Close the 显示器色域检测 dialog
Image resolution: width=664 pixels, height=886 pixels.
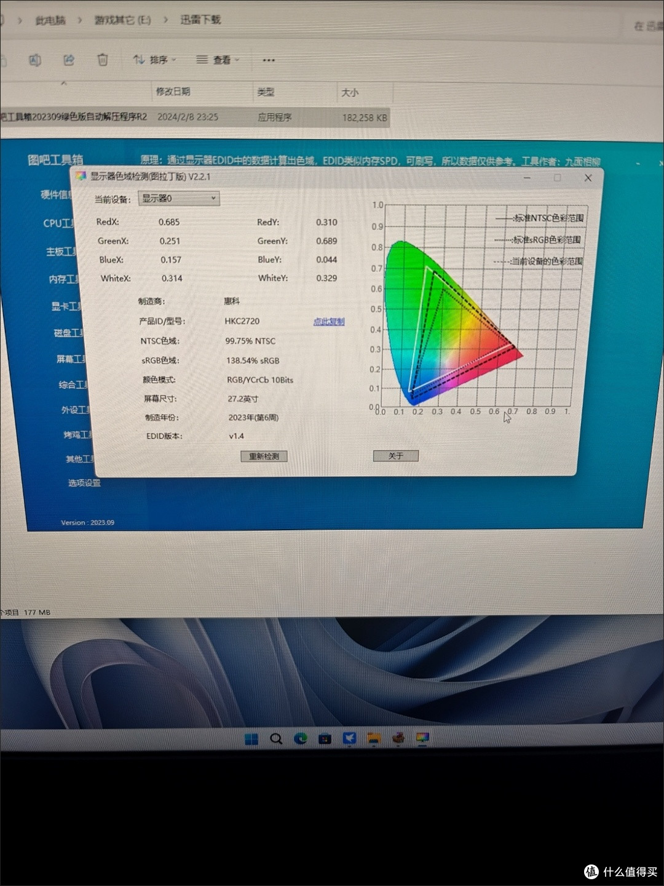click(x=588, y=178)
